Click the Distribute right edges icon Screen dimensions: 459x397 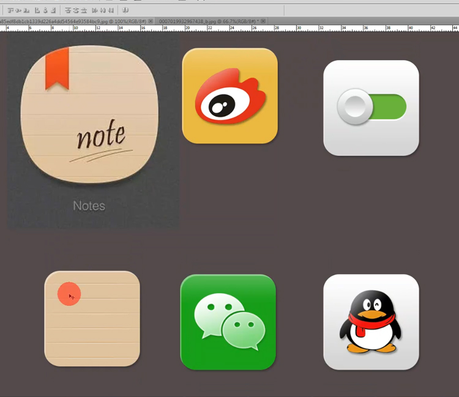pos(110,10)
